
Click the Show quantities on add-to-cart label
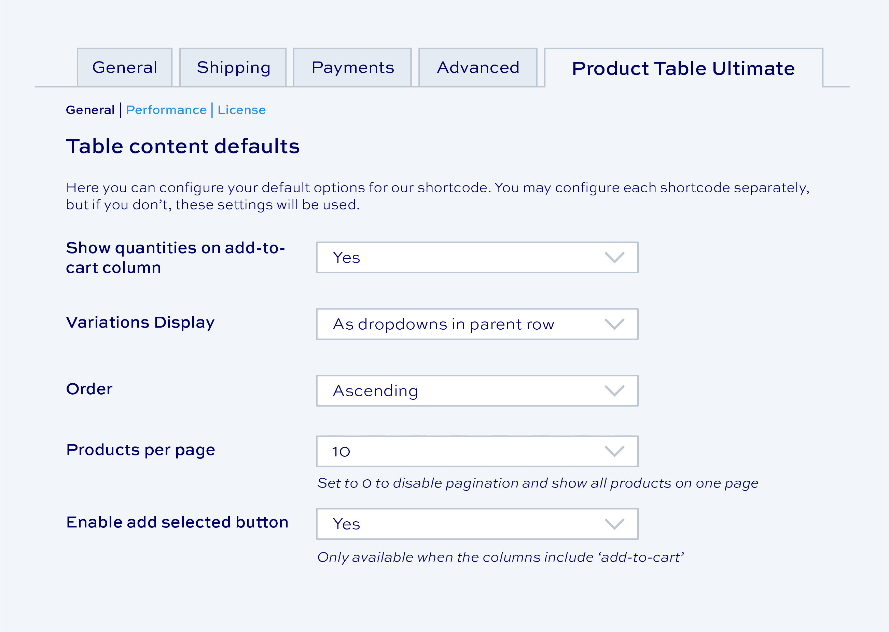pos(176,258)
